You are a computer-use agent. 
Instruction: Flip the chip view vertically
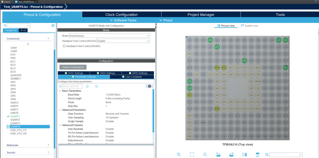tap(258, 154)
